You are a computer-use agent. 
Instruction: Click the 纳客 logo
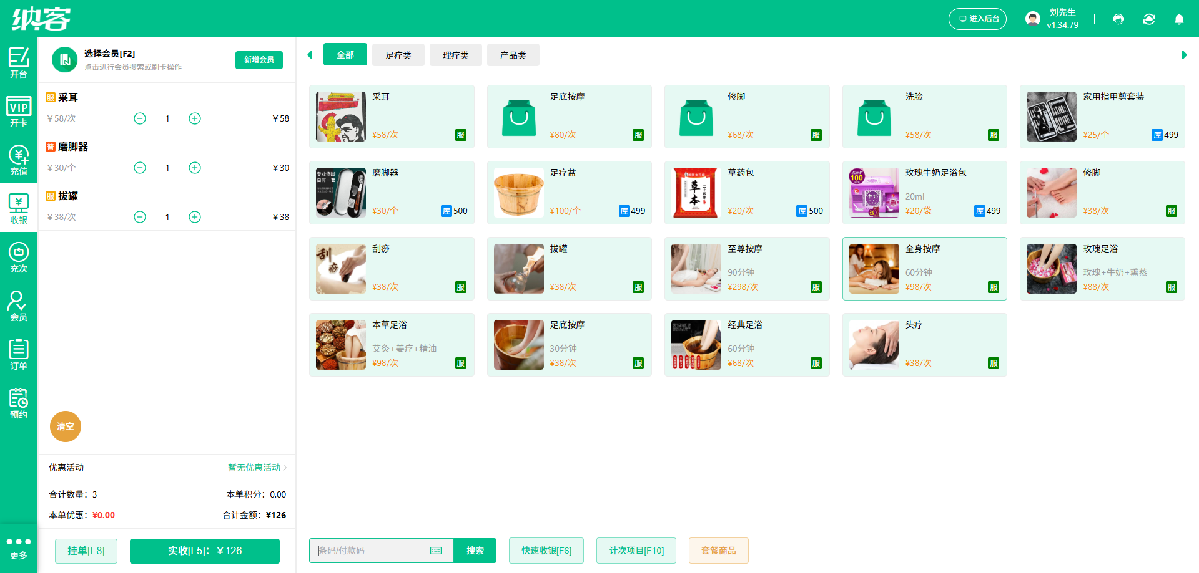tap(41, 19)
